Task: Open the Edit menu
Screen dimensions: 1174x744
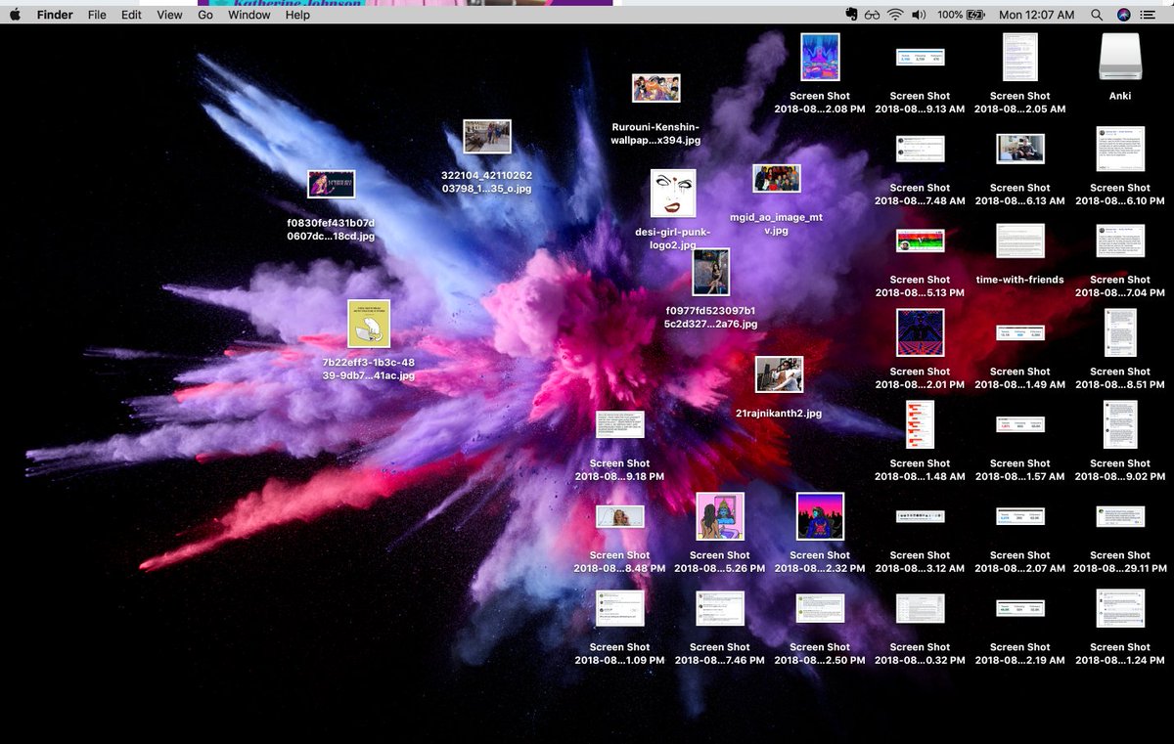Action: tap(131, 16)
